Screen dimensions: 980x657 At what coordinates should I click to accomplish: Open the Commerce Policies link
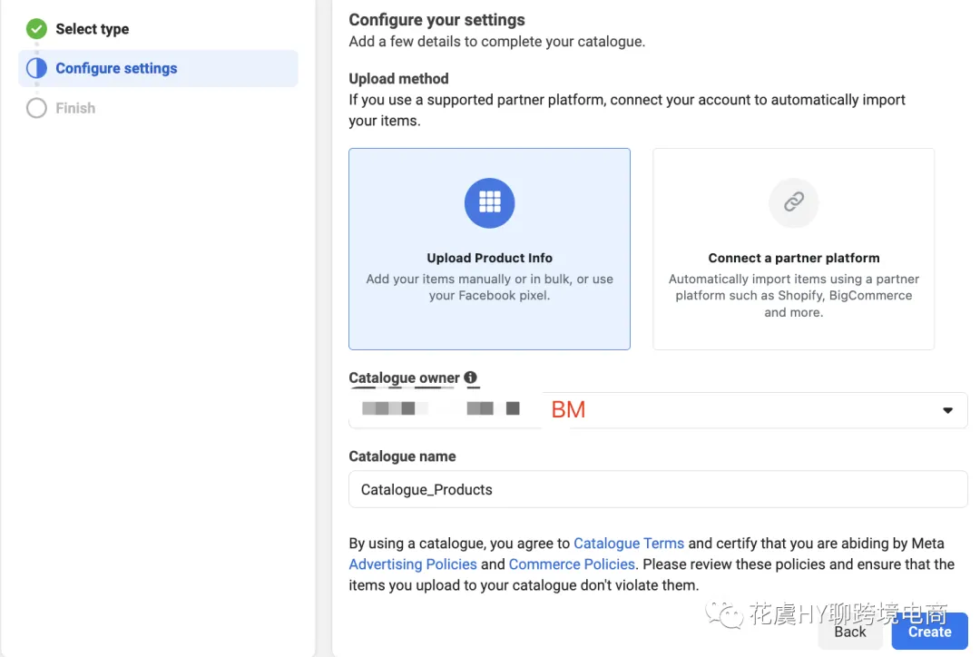(x=572, y=564)
